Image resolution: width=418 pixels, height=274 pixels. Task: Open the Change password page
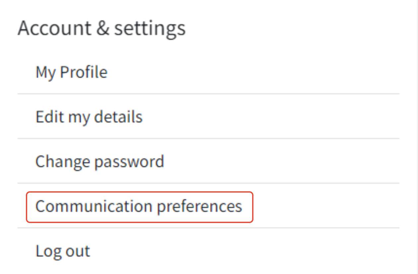pos(100,161)
